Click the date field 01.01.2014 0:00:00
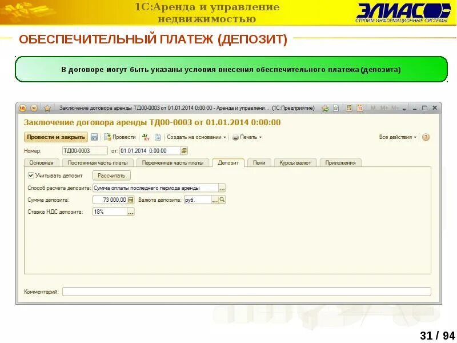 150,151
